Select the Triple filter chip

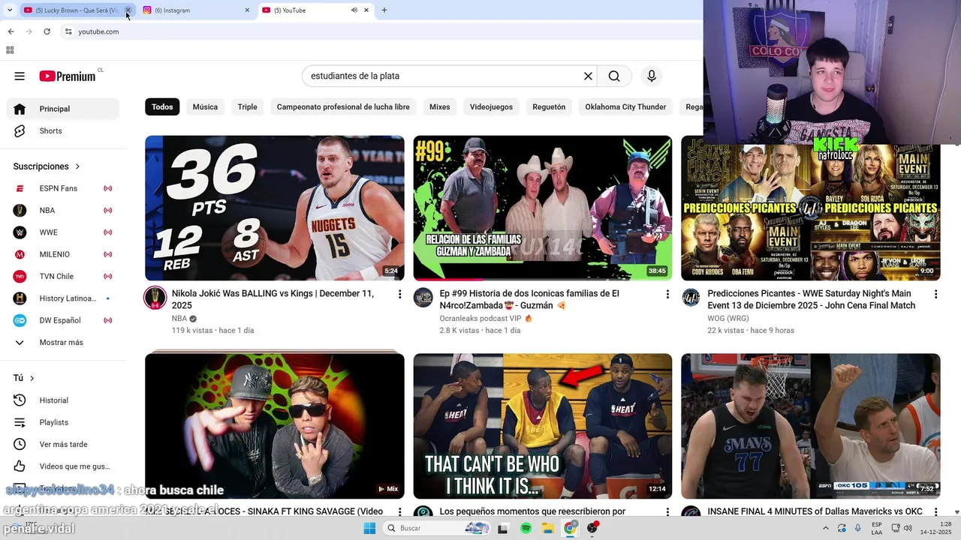248,106
